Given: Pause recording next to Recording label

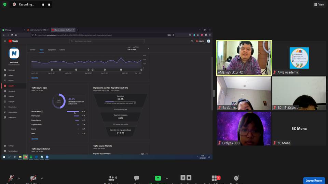Looking at the screenshot, I should coord(43,4).
